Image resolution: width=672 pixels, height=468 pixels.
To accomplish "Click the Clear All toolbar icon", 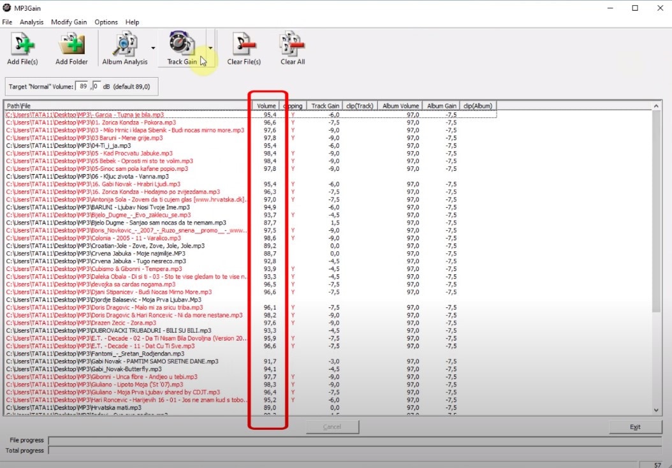I will coord(293,48).
